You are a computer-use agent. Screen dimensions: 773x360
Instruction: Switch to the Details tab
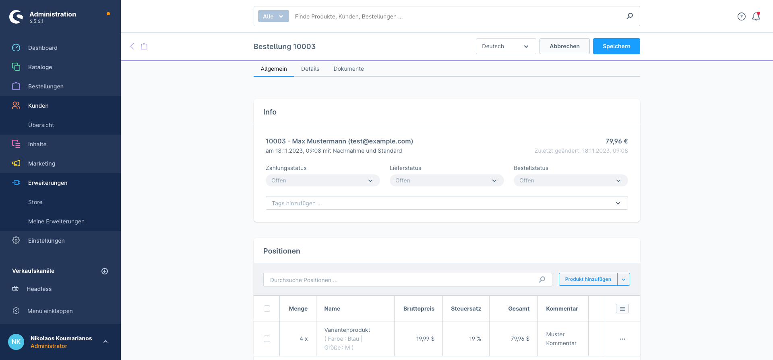click(310, 69)
